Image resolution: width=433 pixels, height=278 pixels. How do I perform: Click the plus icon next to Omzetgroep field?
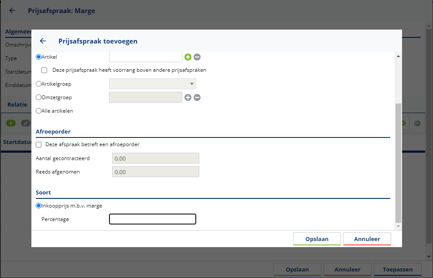coord(188,97)
